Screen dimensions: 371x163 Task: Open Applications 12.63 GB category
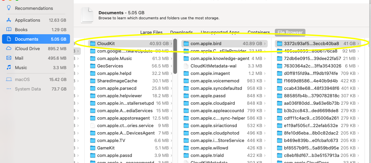(36, 20)
